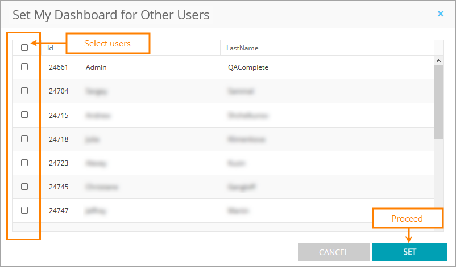Select the checkbox for user Id 24747
Screen dimensions: 456x267
[24, 210]
